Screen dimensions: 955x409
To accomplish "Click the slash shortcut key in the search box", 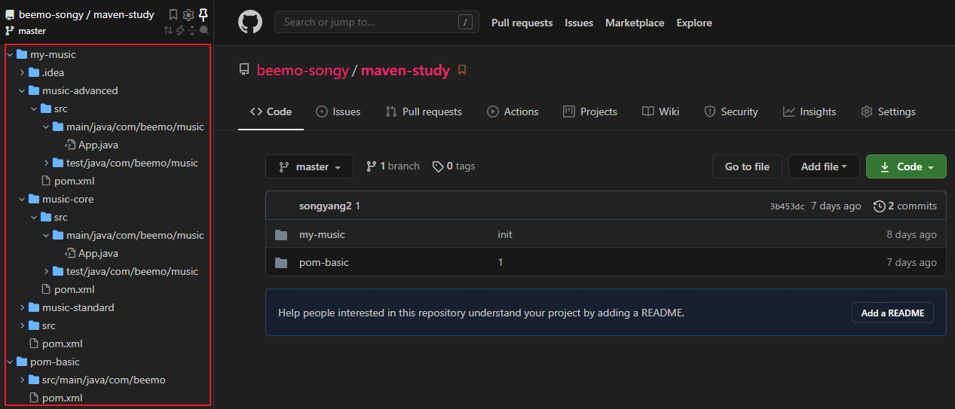I will (x=465, y=22).
